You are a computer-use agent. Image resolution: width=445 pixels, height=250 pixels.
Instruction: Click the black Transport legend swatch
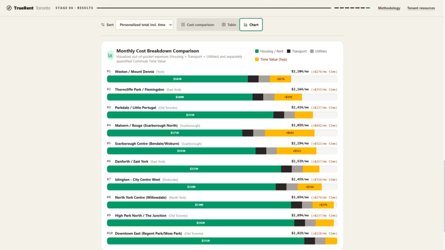[289, 51]
